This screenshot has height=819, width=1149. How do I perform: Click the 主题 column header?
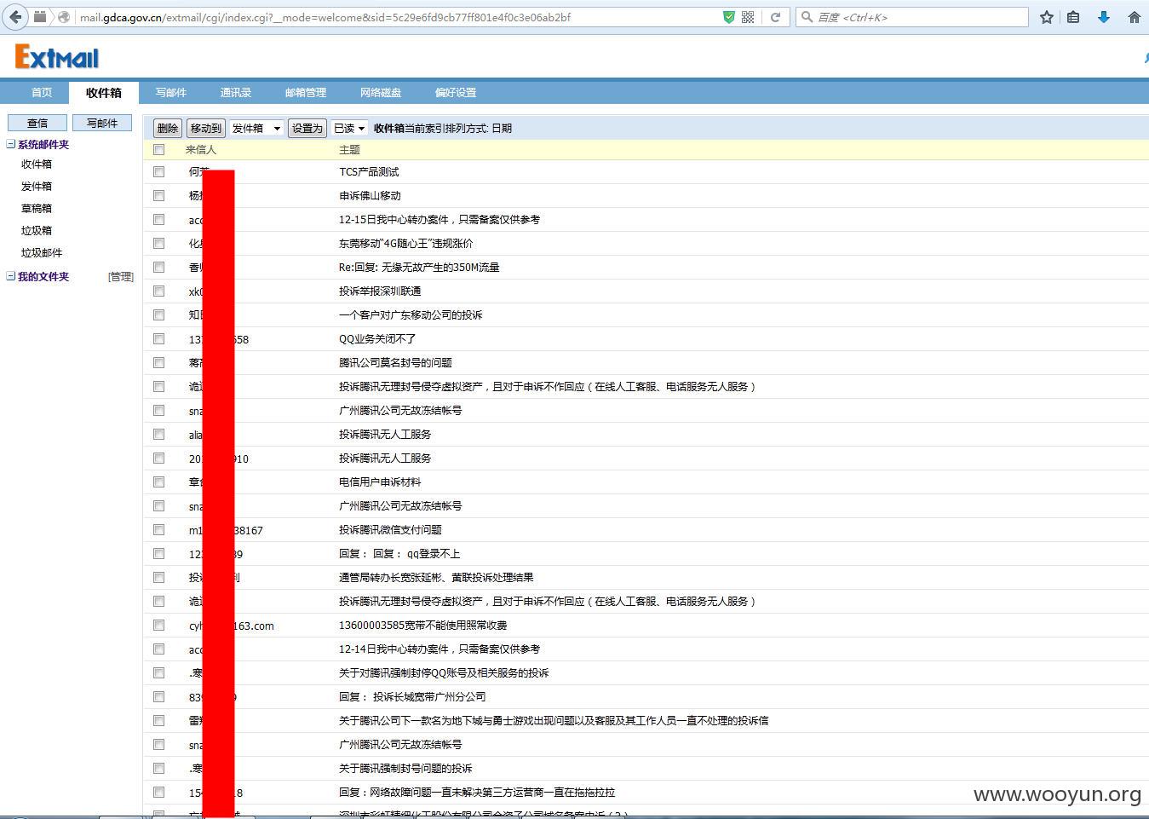[x=349, y=149]
